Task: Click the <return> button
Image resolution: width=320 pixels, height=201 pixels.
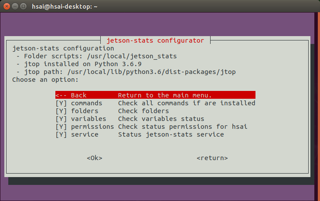Action: coord(212,158)
